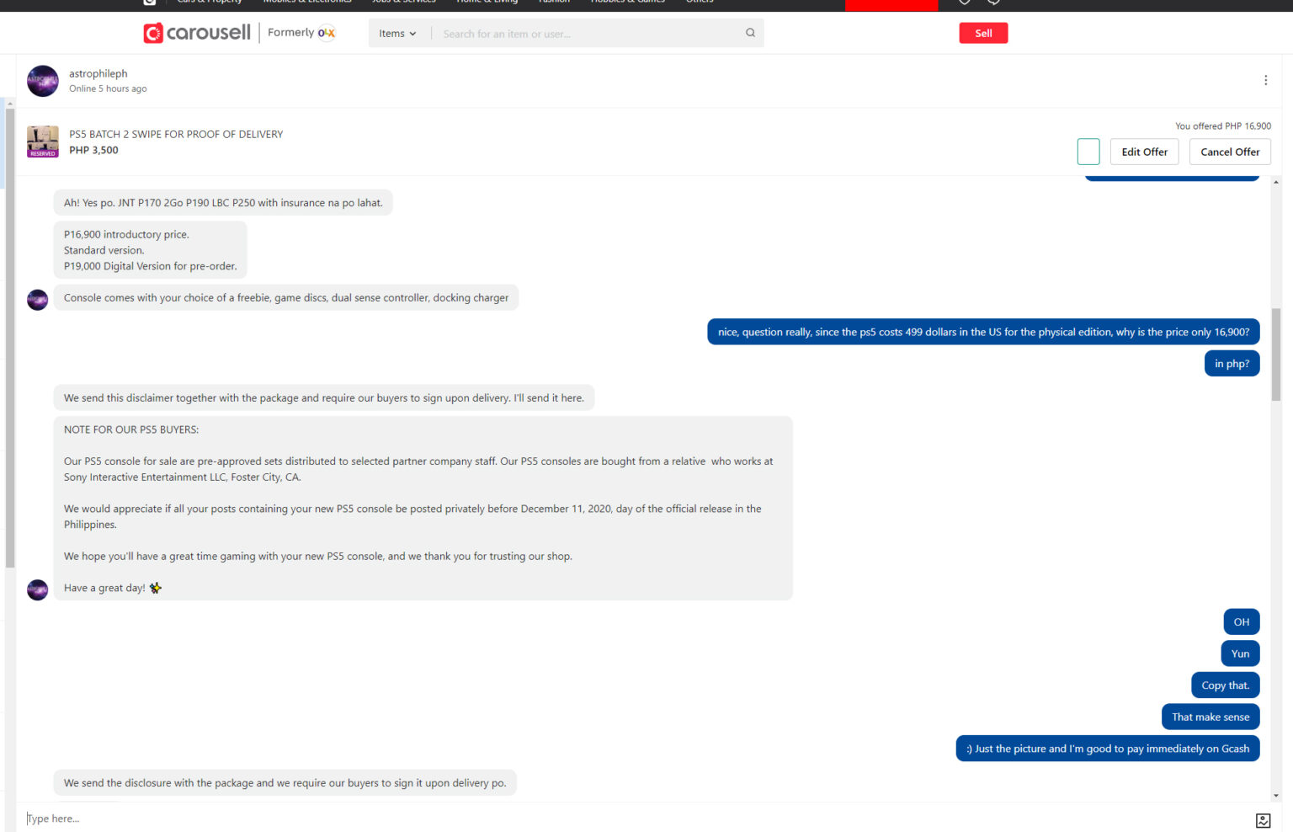The width and height of the screenshot is (1293, 832).
Task: Click the chat scrollbar down arrow
Action: [1276, 795]
